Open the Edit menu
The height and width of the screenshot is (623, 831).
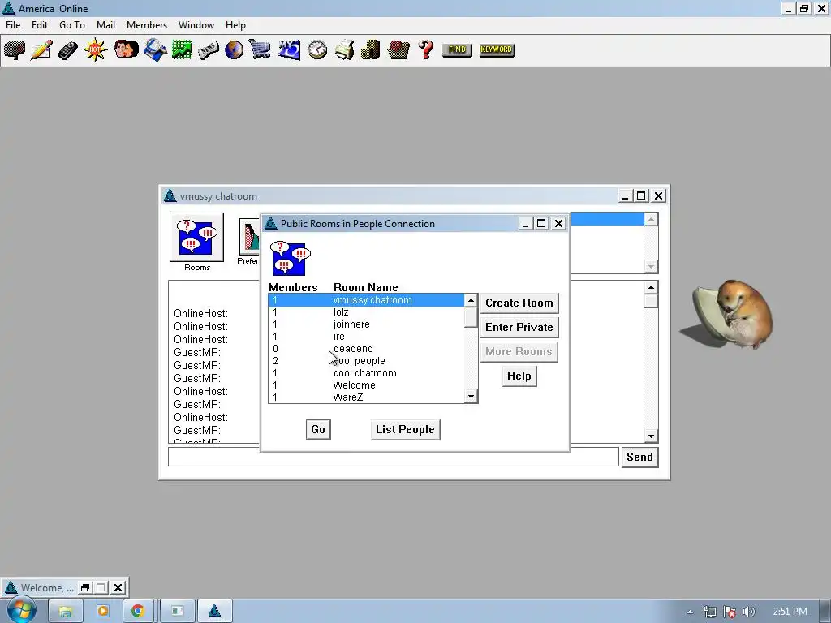tap(40, 25)
